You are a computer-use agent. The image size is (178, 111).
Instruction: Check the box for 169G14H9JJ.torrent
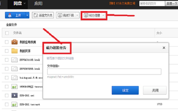click(x=7, y=87)
